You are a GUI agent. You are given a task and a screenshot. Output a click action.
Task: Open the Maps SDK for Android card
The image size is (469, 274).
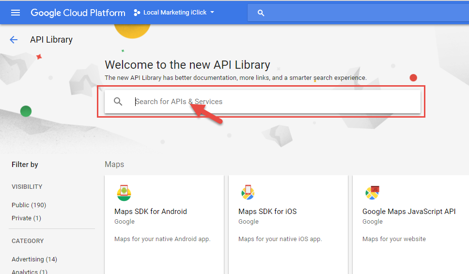[x=164, y=225]
